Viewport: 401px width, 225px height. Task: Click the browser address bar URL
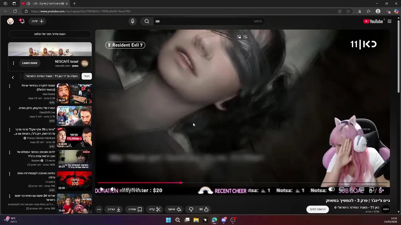[81, 11]
